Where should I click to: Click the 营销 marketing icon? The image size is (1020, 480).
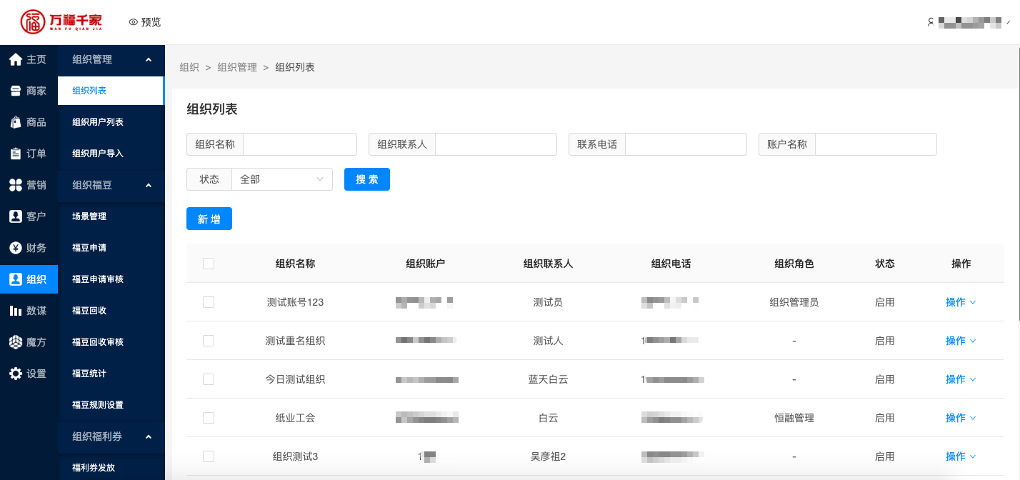pos(16,185)
